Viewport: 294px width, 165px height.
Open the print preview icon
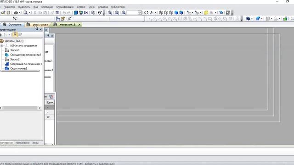coord(26,13)
